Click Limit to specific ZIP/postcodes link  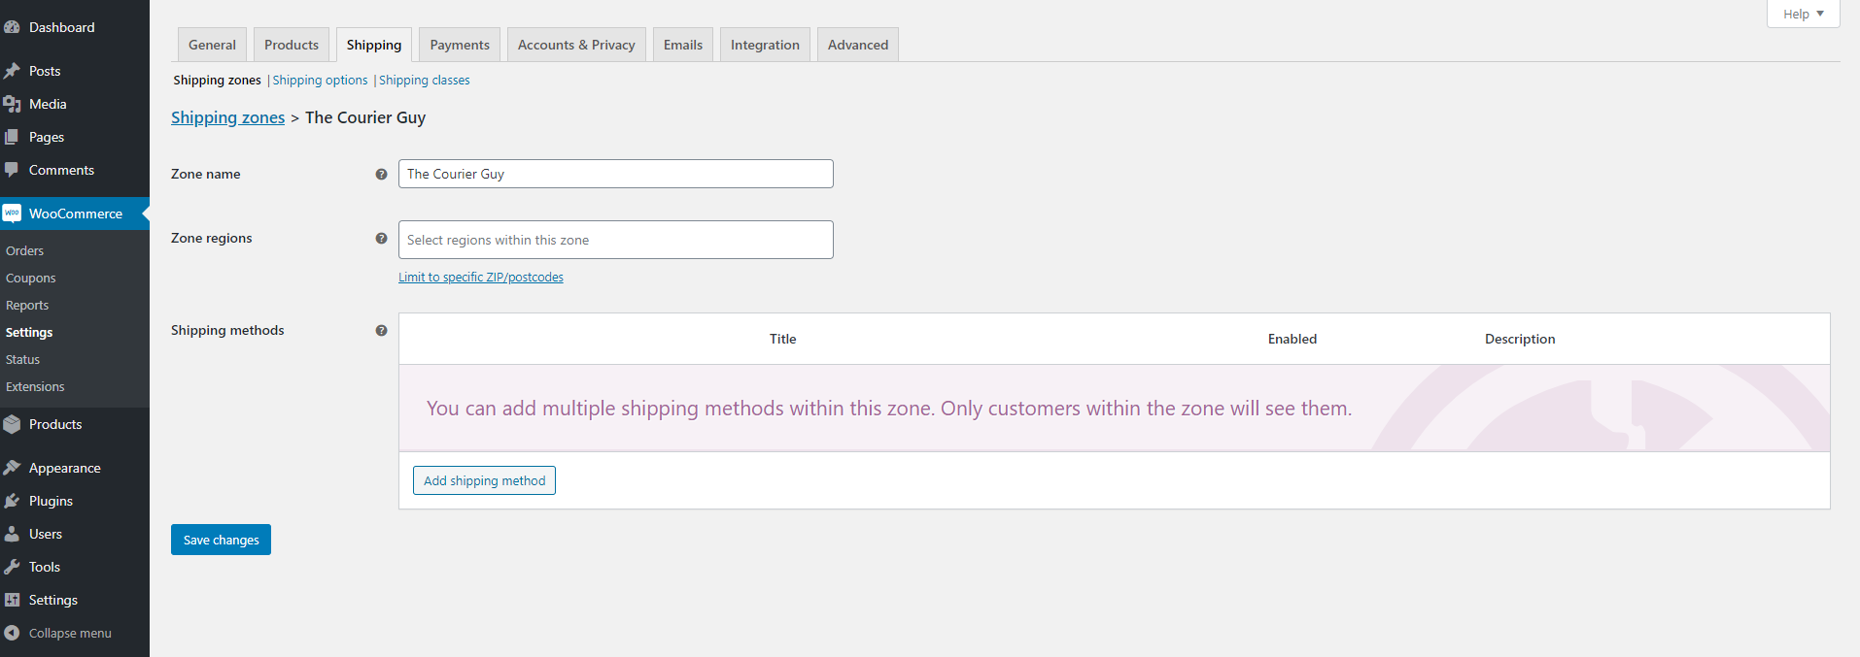(481, 278)
